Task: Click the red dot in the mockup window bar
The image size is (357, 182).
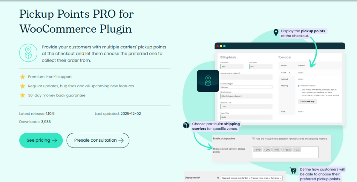Action: click(x=218, y=46)
